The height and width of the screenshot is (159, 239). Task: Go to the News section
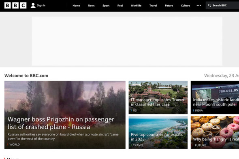[x=91, y=6]
